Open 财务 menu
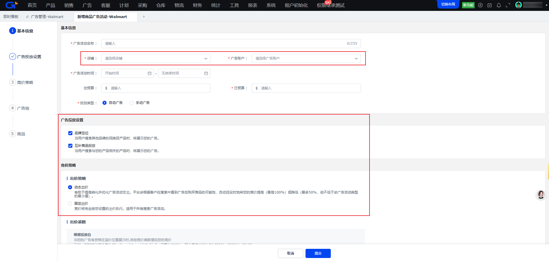 [x=198, y=5]
